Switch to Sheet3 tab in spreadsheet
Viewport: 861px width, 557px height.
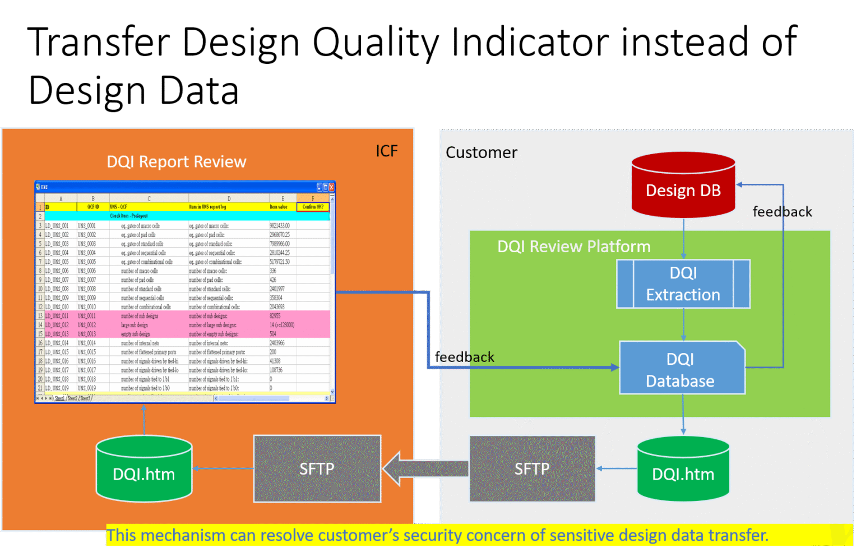(85, 398)
